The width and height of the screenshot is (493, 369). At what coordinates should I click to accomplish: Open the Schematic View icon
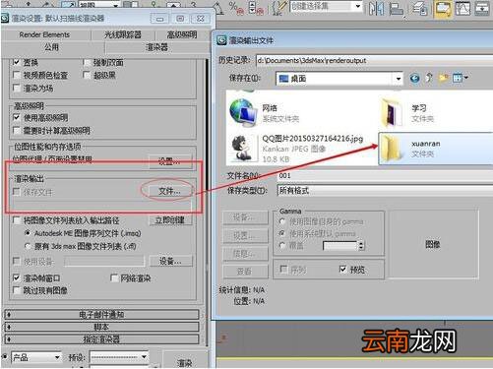(x=482, y=8)
